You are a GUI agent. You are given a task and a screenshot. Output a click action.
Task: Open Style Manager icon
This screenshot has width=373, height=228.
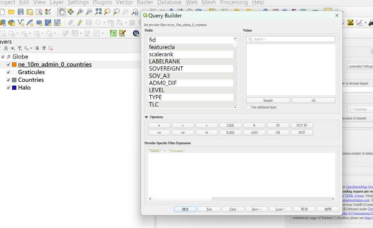[48, 12]
